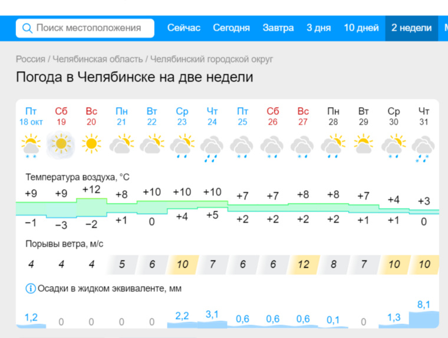448x338 pixels.
Task: Click the precipitation value 0,1
Action: (333, 320)
